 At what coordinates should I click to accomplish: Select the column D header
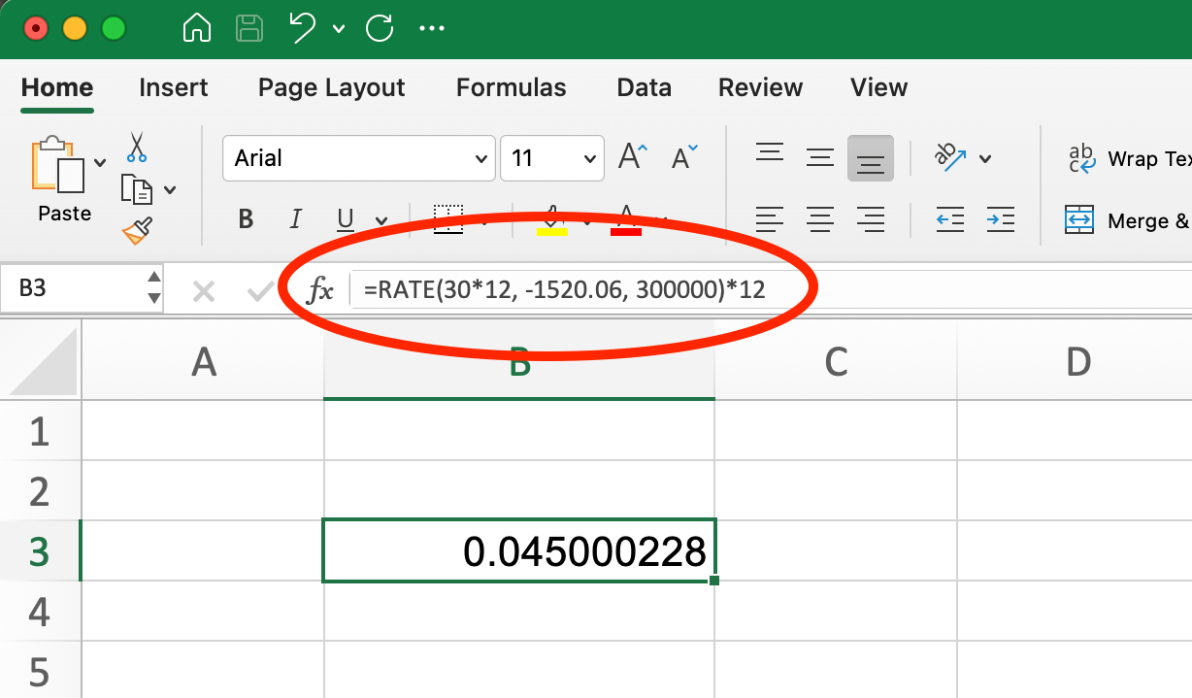click(x=1075, y=361)
